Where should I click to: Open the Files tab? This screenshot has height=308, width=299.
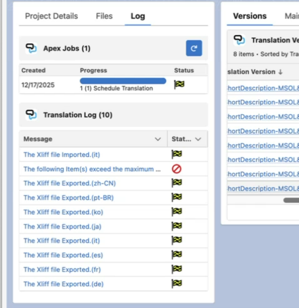coord(104,16)
